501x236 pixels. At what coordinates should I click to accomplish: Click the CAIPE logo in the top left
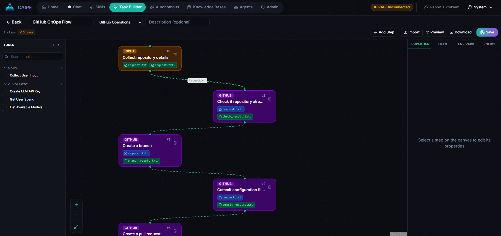(10, 7)
